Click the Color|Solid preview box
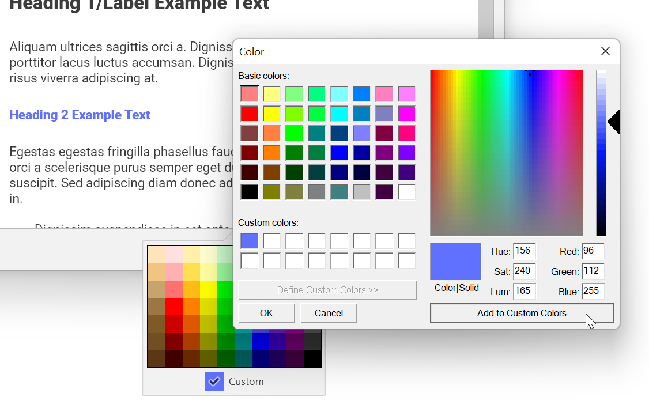 tap(455, 261)
